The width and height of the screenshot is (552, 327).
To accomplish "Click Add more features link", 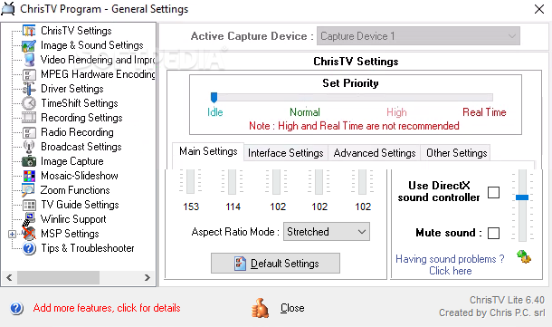I will pyautogui.click(x=107, y=308).
